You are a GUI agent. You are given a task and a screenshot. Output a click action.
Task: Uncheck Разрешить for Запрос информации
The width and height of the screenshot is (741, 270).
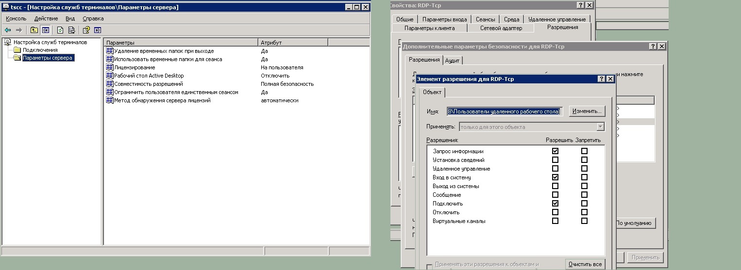point(555,151)
